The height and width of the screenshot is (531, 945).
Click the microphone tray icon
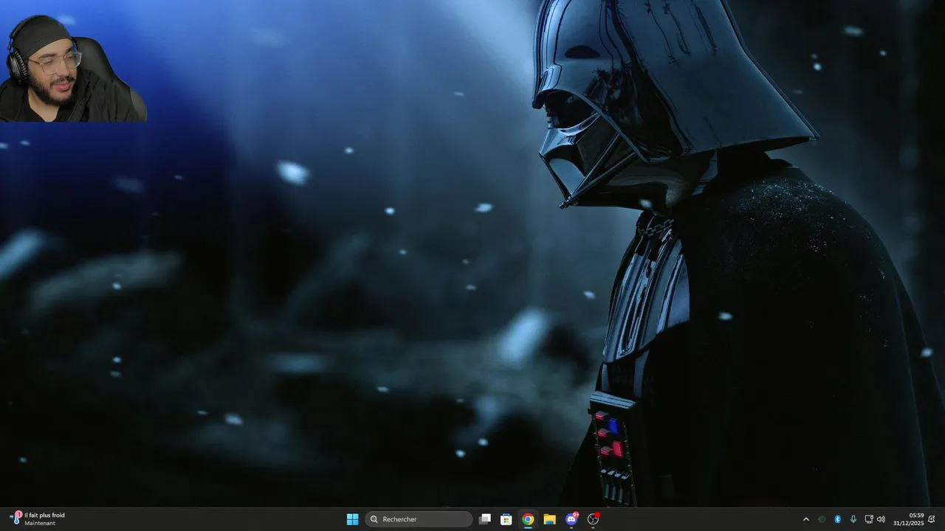tap(853, 519)
